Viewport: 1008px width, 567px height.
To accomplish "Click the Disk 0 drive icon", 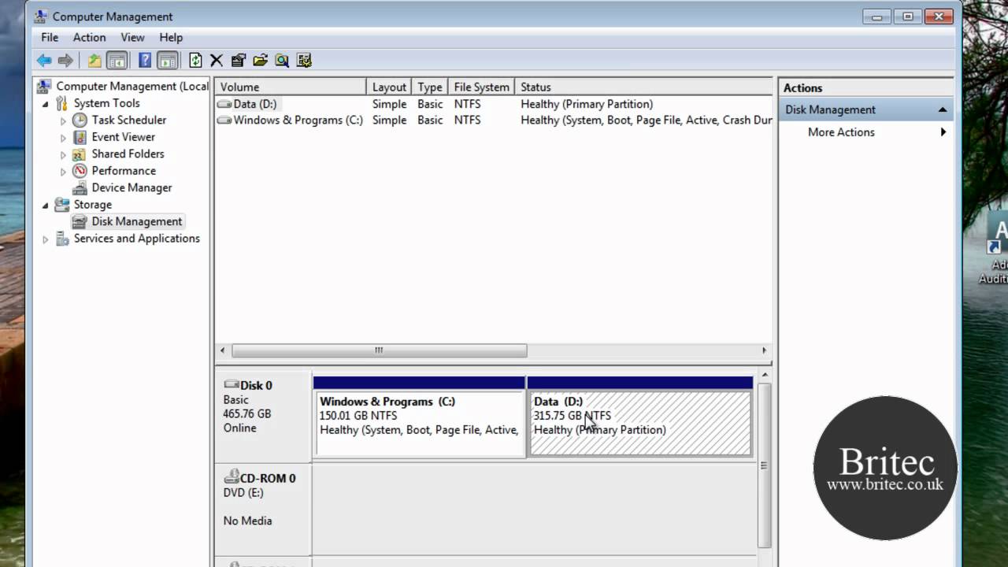I will (232, 384).
